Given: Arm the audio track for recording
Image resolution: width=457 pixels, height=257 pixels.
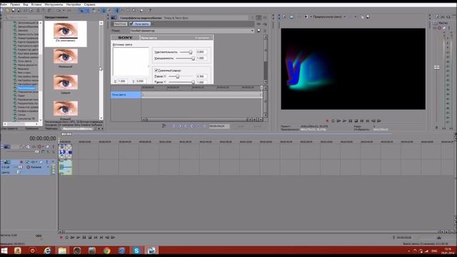Looking at the screenshot, I should click(21, 162).
